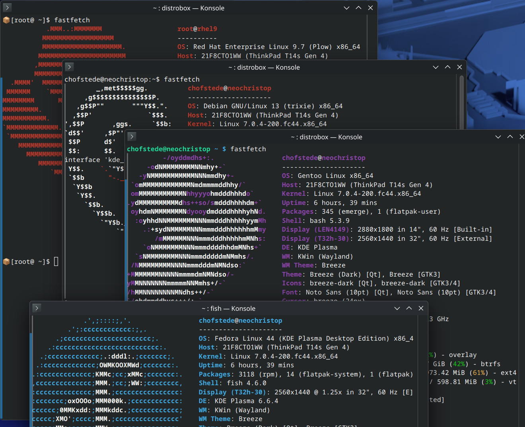Click the 'DE: KDE Plasma 6.6.4' line
The image size is (525, 427).
[x=239, y=401]
